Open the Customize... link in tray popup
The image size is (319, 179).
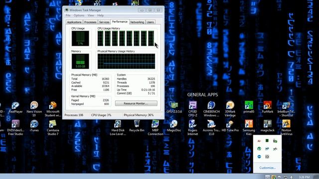[x=267, y=168]
